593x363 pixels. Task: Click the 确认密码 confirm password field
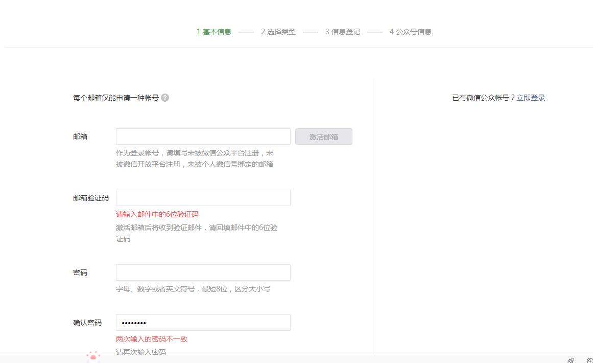coord(203,322)
